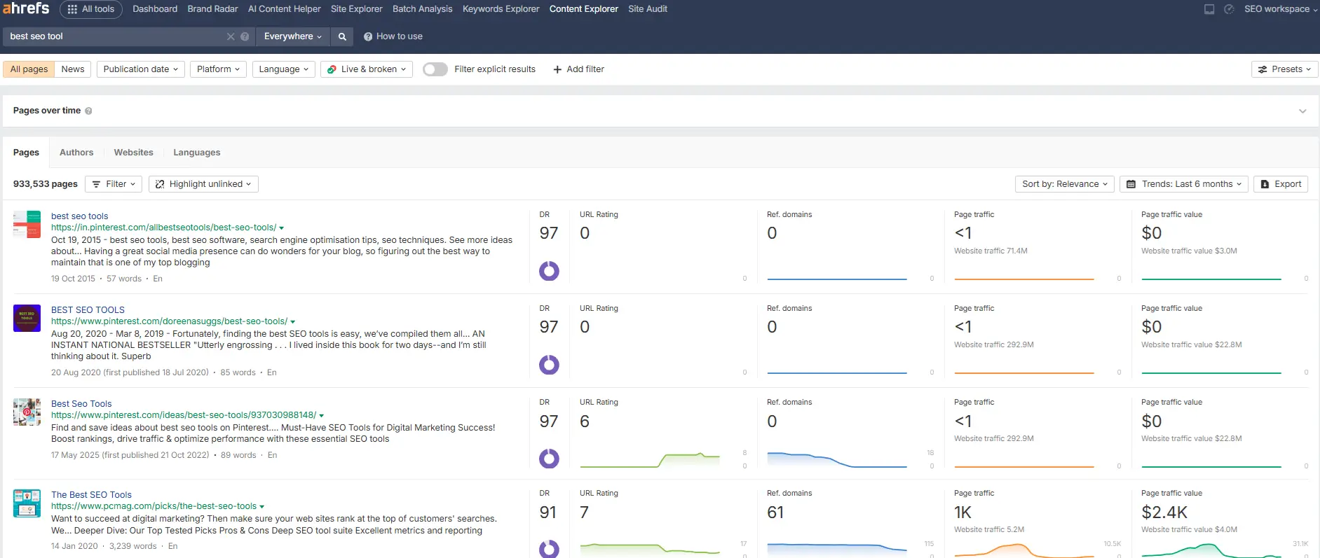The width and height of the screenshot is (1320, 558).
Task: Open Live & broken filter dropdown
Action: click(367, 69)
